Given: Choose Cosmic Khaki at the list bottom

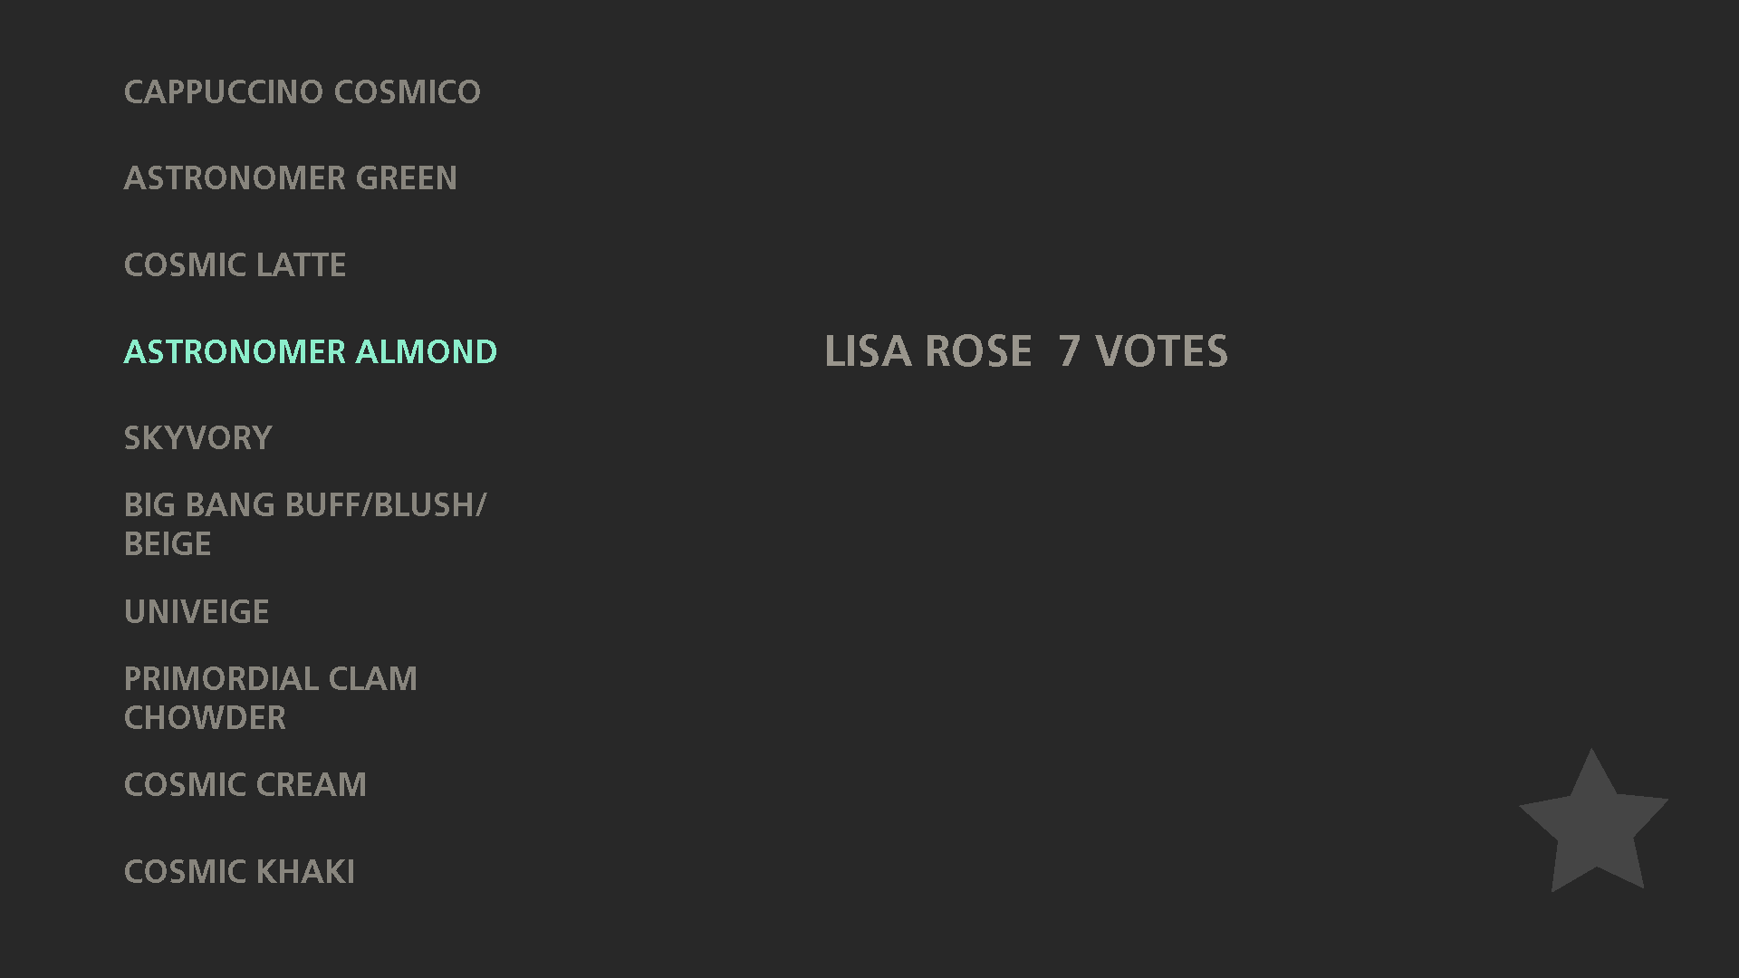Looking at the screenshot, I should 239,872.
